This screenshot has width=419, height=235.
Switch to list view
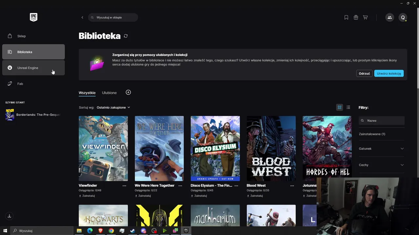pyautogui.click(x=348, y=107)
